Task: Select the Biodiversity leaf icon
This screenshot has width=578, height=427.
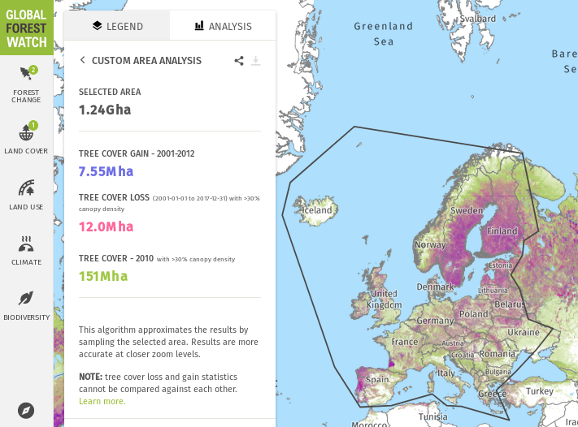Action: coord(26,304)
